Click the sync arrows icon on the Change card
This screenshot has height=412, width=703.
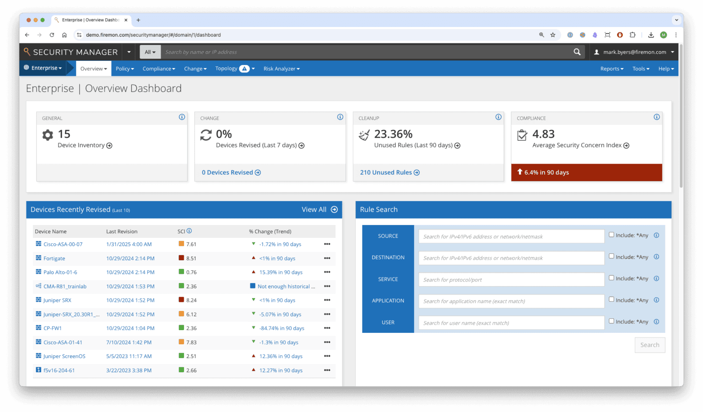click(x=205, y=134)
